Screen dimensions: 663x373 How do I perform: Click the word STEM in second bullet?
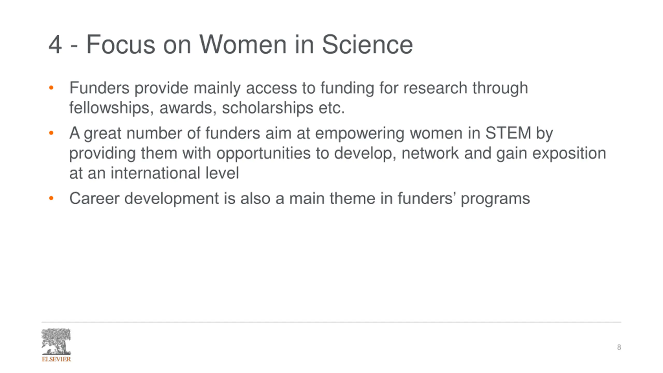pos(508,133)
